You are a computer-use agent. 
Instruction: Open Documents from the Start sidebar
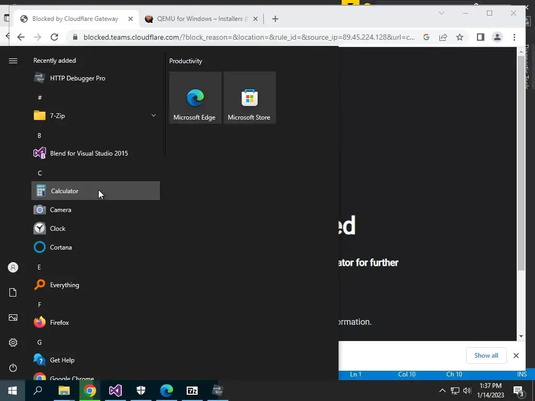tap(13, 292)
